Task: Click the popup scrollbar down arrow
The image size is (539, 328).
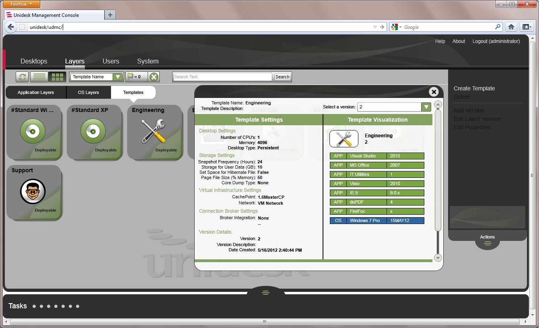Action: pos(438,258)
